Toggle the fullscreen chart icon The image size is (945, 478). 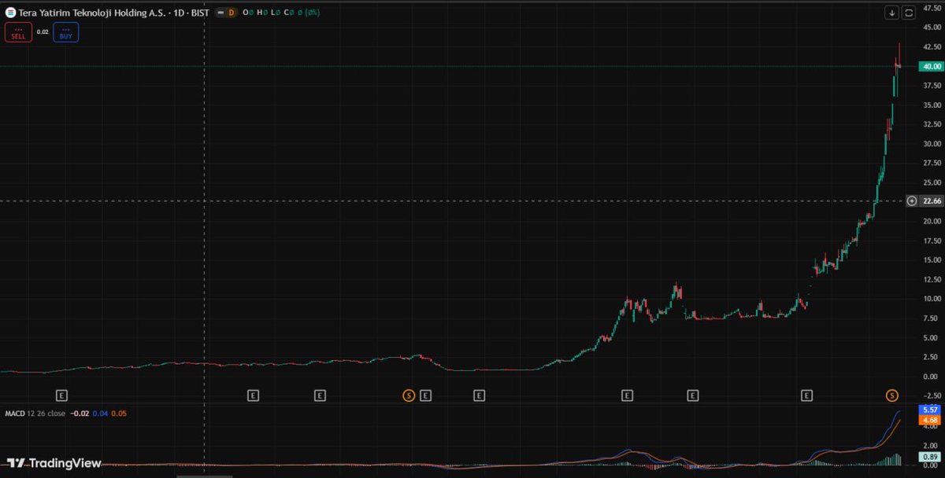pyautogui.click(x=909, y=13)
